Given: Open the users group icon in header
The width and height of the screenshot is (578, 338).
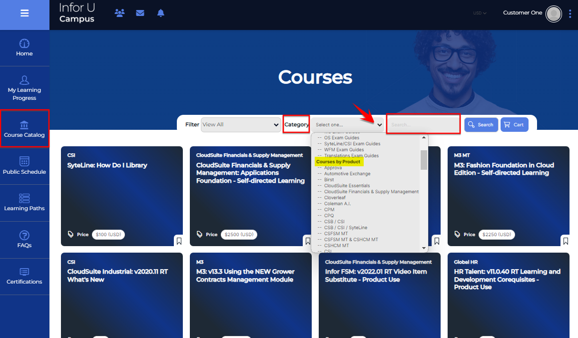Looking at the screenshot, I should 119,13.
